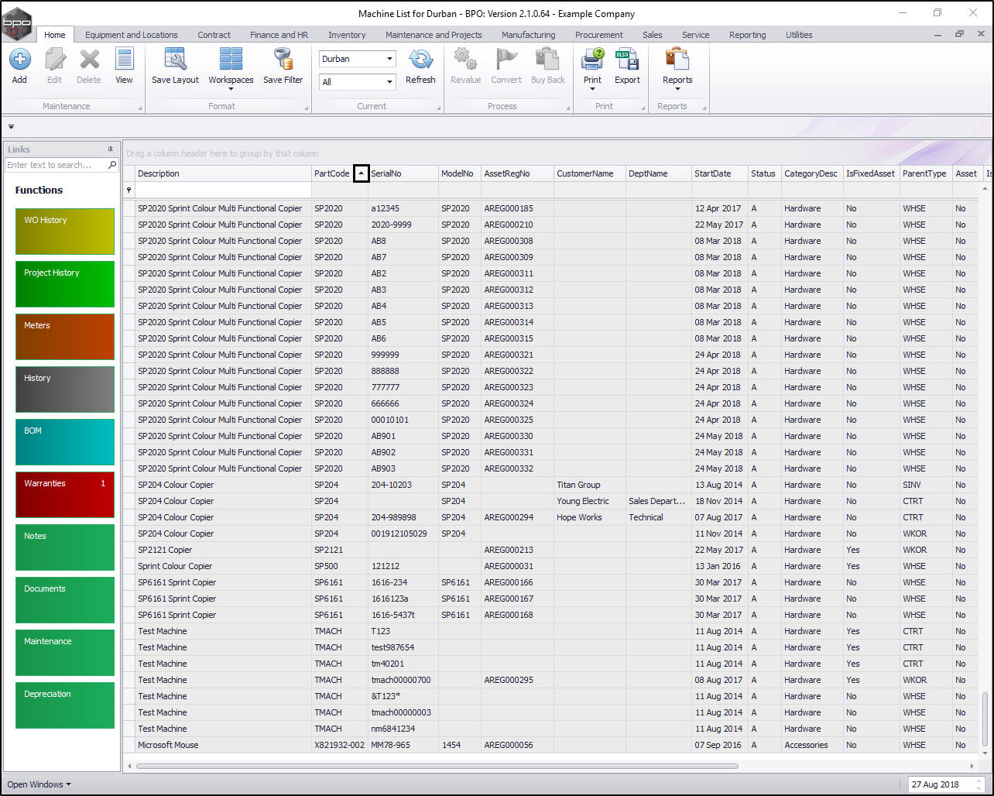Open the WO History function tile
The height and width of the screenshot is (796, 994).
point(65,232)
